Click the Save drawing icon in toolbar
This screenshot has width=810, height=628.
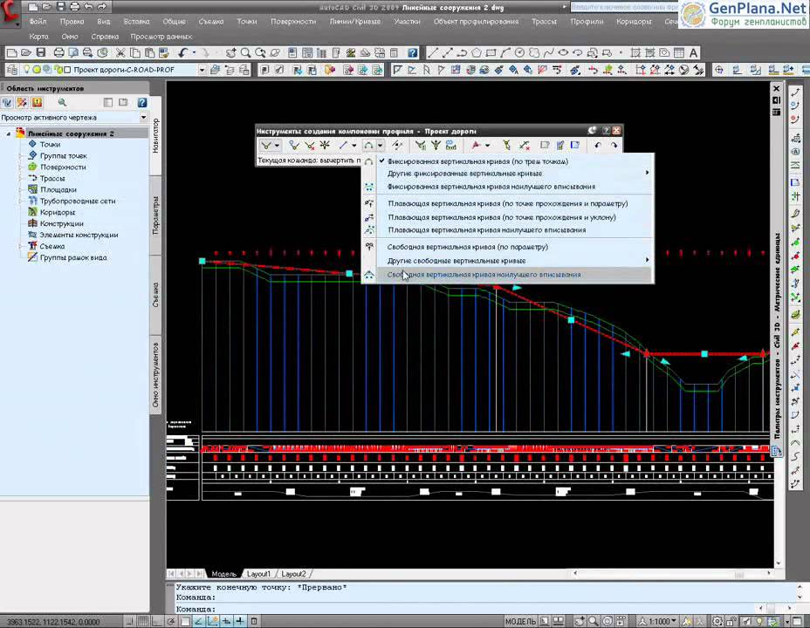coord(41,52)
